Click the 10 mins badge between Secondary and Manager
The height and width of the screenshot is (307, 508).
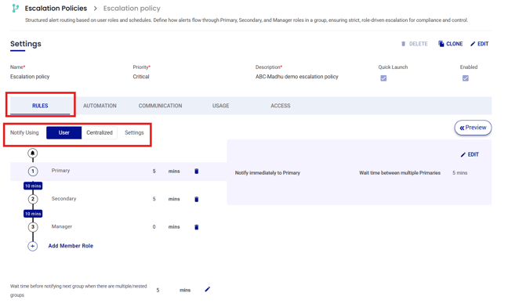[33, 214]
